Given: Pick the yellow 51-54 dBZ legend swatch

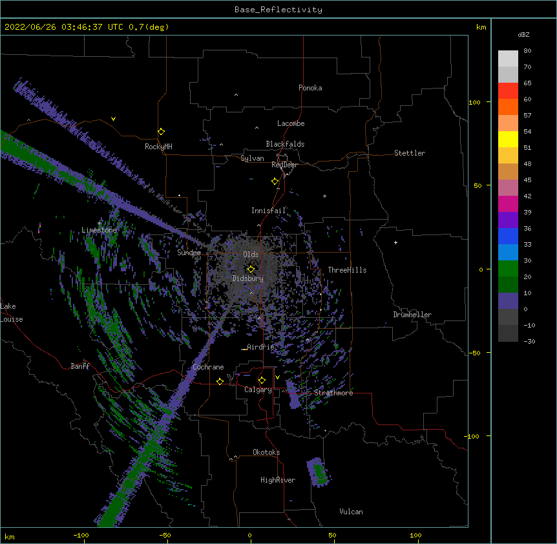Looking at the screenshot, I should (x=508, y=139).
